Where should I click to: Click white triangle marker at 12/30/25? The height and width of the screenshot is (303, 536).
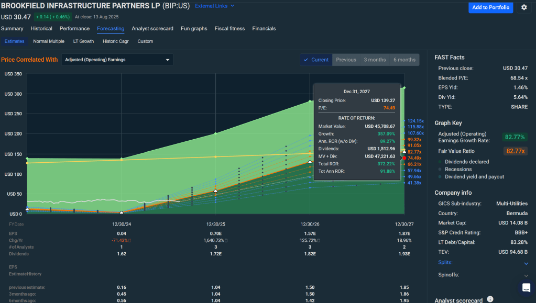[215, 191]
